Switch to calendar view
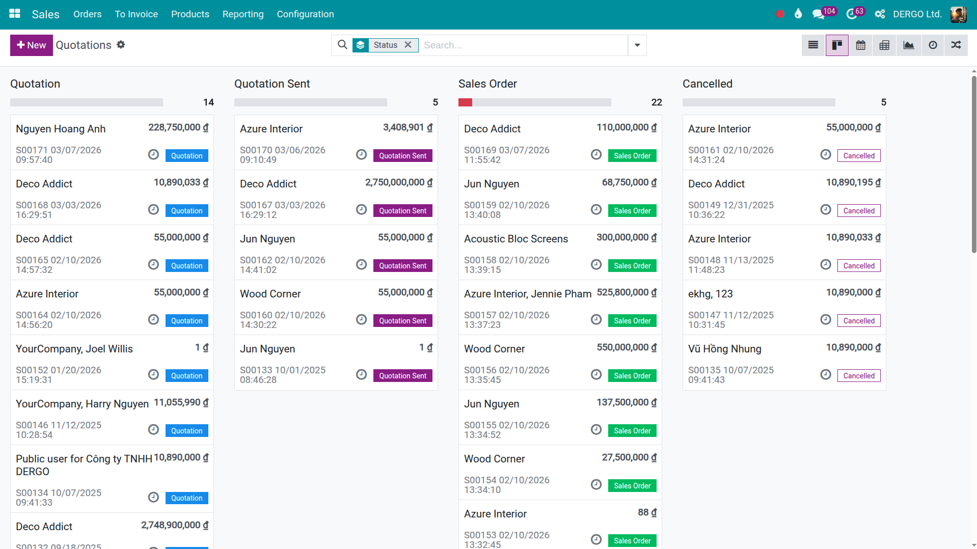Screen dimensions: 977x549 click(860, 45)
